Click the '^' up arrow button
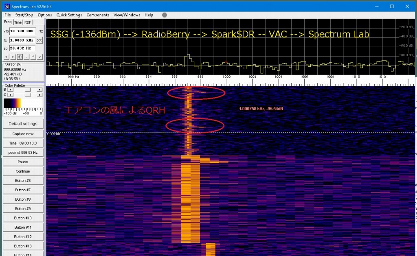The height and width of the screenshot is (256, 417). [33, 57]
